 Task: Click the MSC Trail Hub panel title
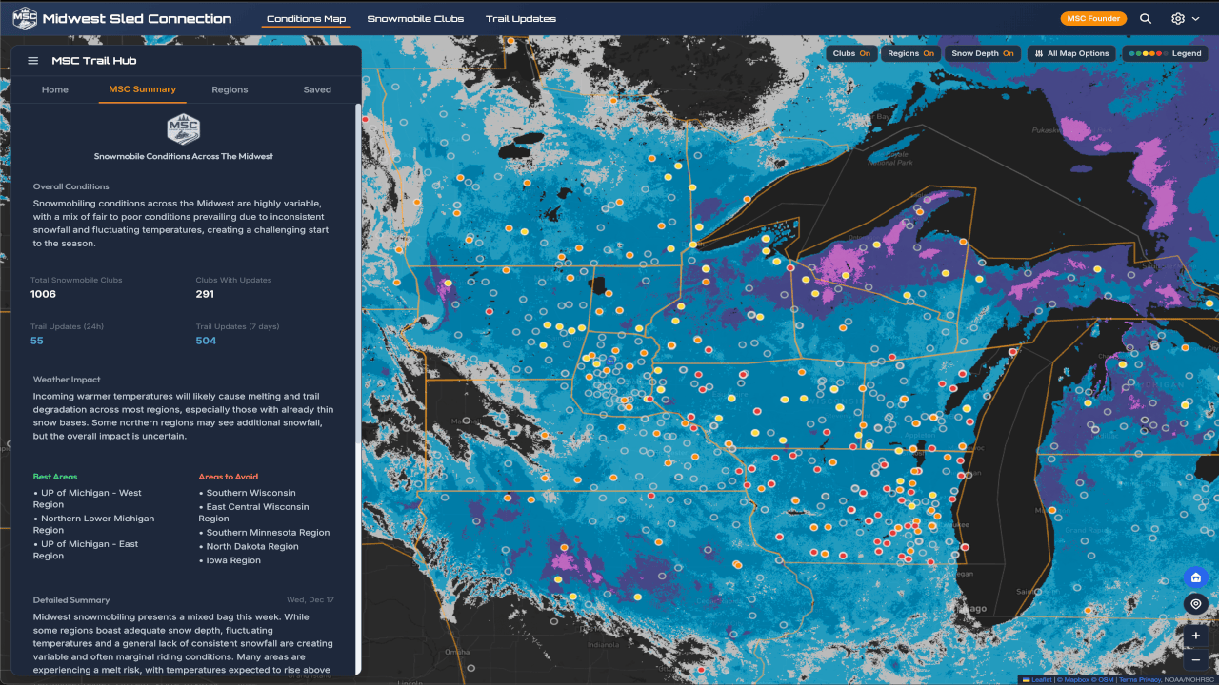(x=94, y=61)
